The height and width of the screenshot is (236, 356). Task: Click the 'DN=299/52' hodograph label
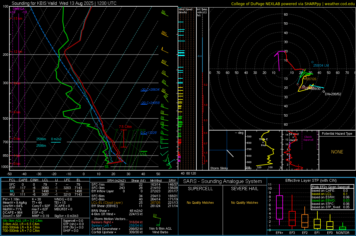333,94
